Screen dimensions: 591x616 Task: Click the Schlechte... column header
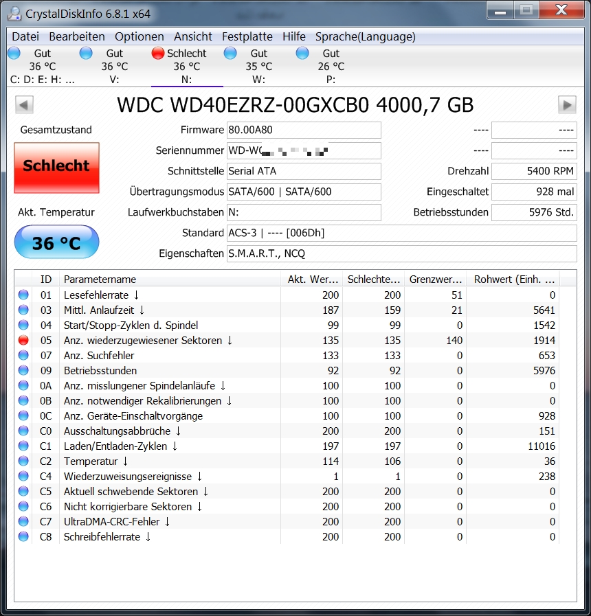point(374,280)
